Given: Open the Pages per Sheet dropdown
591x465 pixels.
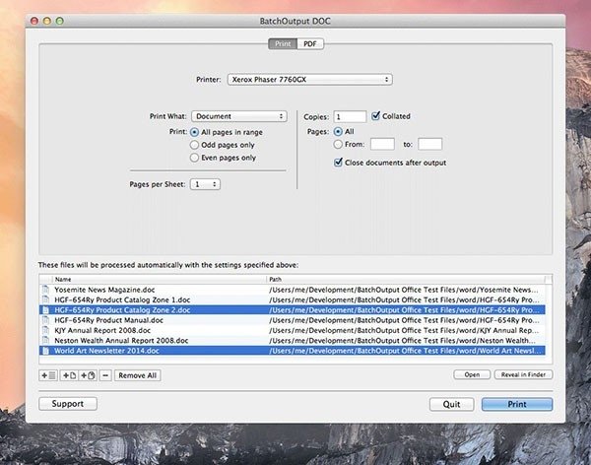Looking at the screenshot, I should (x=205, y=184).
